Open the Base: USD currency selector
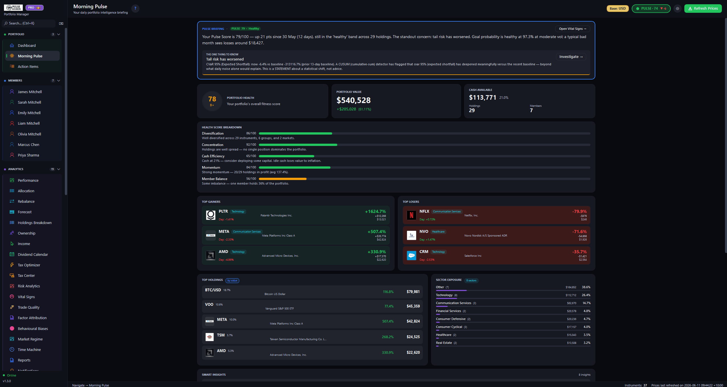The height and width of the screenshot is (387, 727). pos(618,9)
